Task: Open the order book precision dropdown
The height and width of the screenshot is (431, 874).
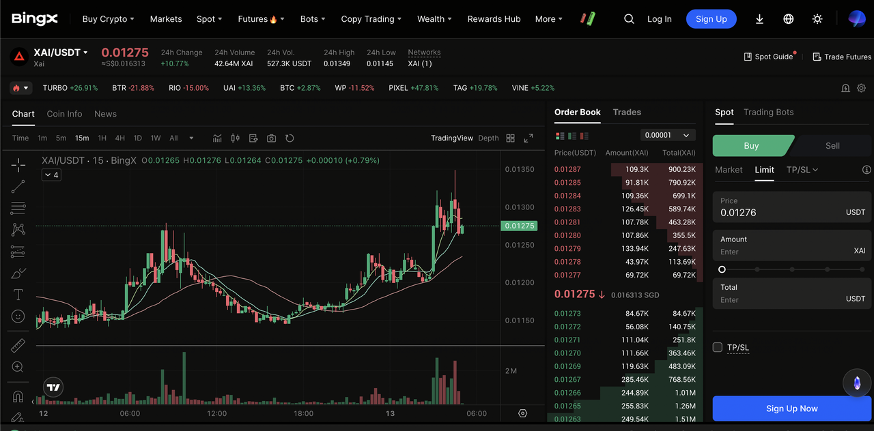Action: click(668, 135)
